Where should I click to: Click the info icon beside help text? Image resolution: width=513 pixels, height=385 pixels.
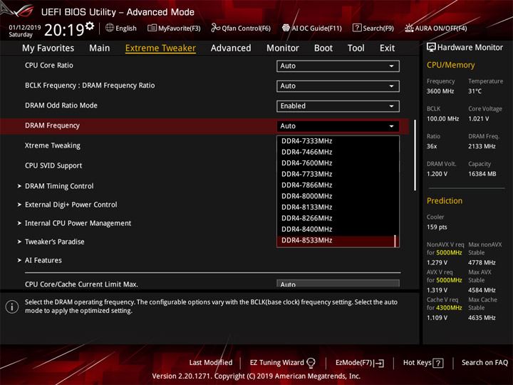[12, 307]
